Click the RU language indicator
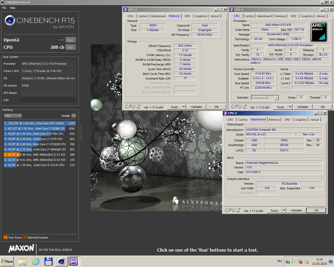 coord(280,261)
